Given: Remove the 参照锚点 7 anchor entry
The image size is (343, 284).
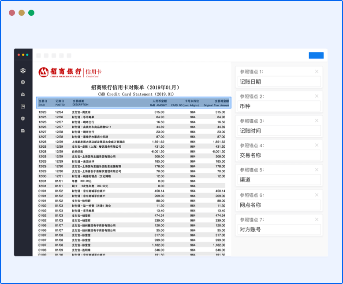Looking at the screenshot, I should 317,219.
